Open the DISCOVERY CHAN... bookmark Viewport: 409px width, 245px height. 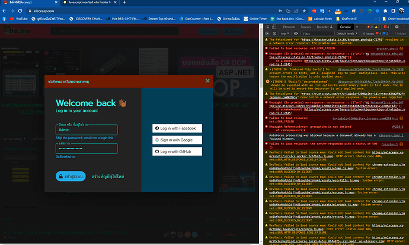86,19
